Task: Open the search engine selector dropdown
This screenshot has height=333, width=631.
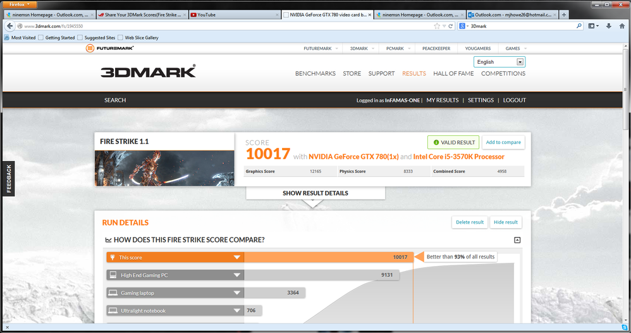Action: coord(463,26)
